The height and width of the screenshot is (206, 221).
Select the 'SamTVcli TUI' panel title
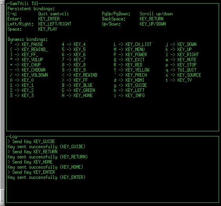click(x=24, y=4)
